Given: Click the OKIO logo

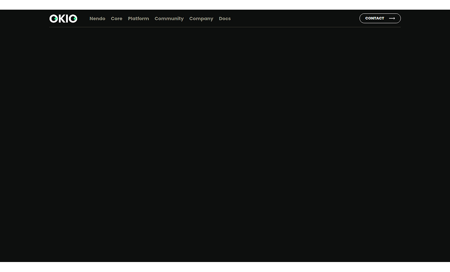Looking at the screenshot, I should pyautogui.click(x=63, y=19).
